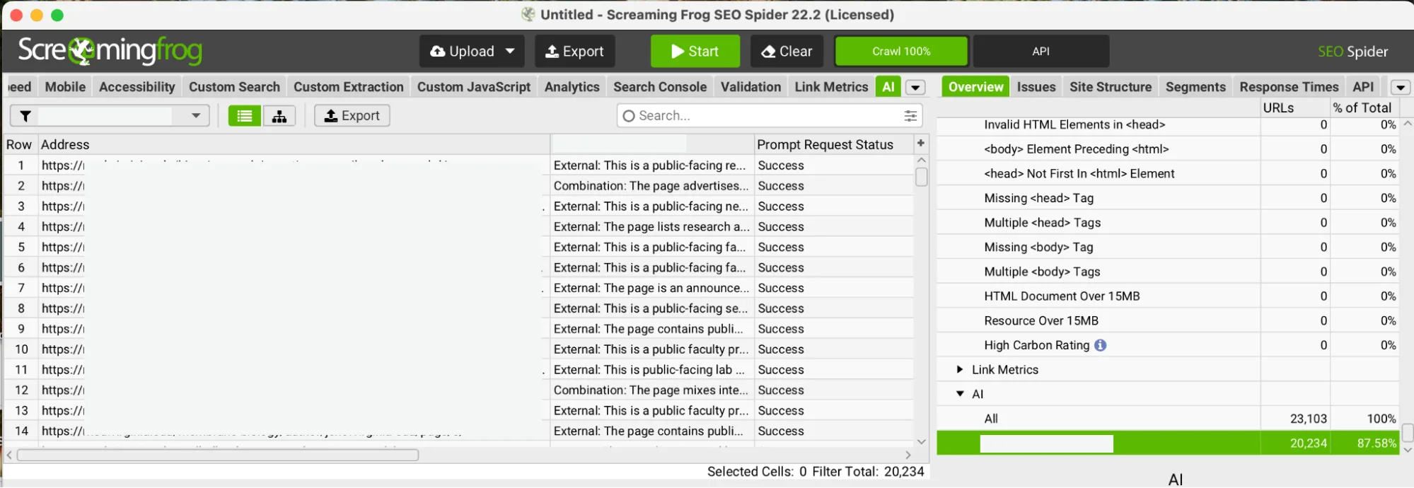Click the top toolbar Export button
This screenshot has width=1414, height=488.
574,52
